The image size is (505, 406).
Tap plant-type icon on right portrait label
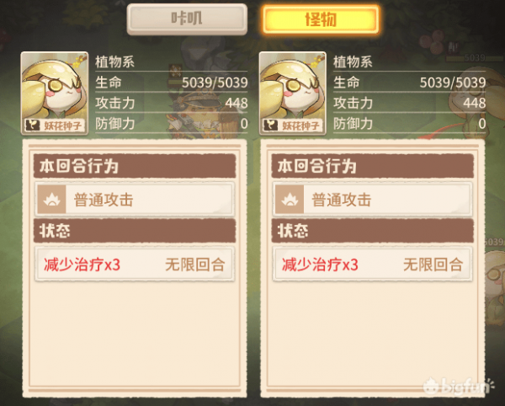click(x=270, y=125)
